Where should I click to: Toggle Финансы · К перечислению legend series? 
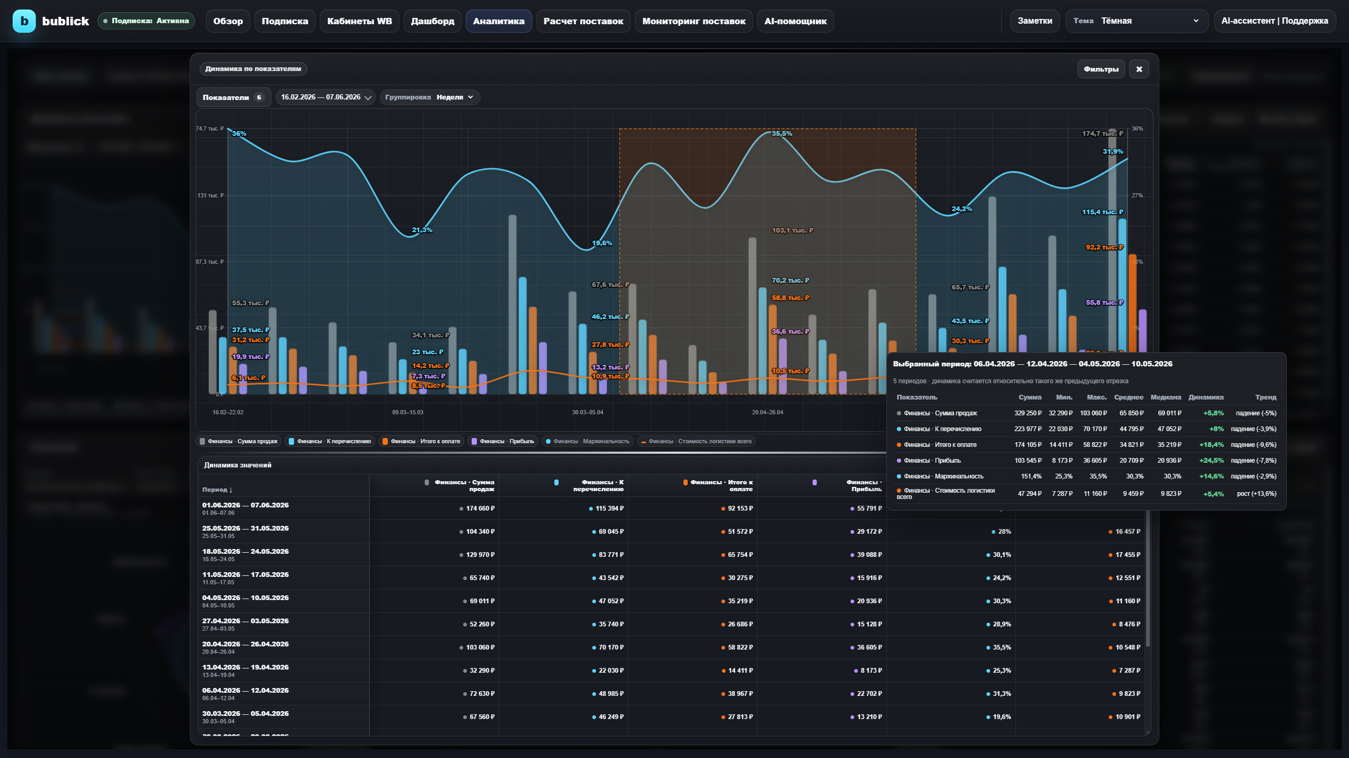330,441
